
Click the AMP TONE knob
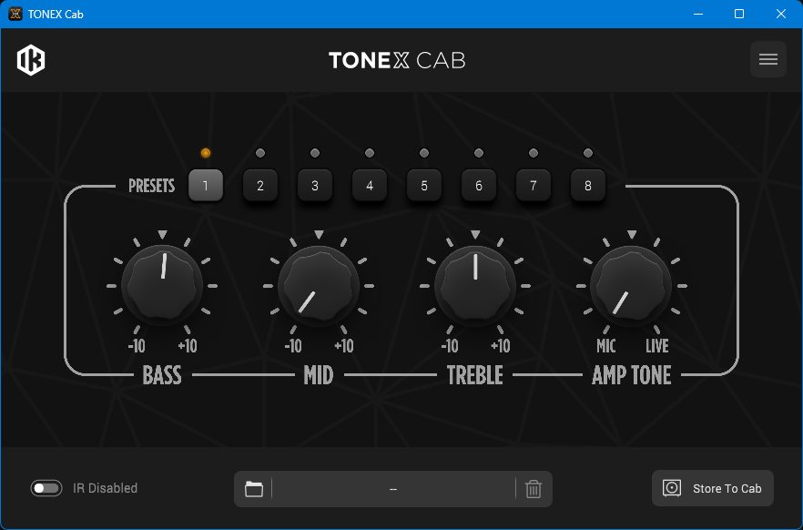pyautogui.click(x=632, y=286)
